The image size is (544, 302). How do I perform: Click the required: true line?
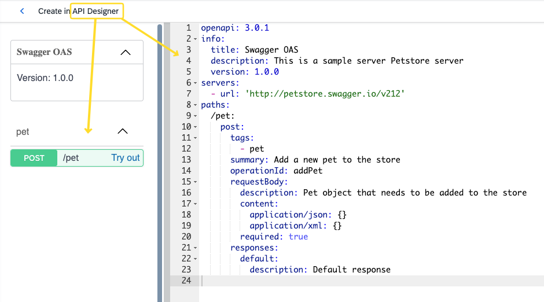click(x=274, y=237)
